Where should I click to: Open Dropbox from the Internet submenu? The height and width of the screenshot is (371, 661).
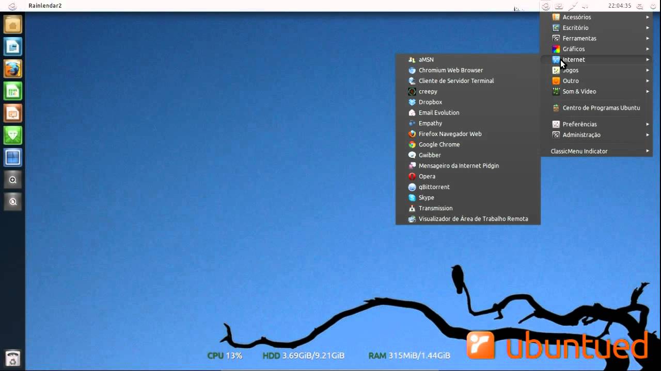click(468, 102)
